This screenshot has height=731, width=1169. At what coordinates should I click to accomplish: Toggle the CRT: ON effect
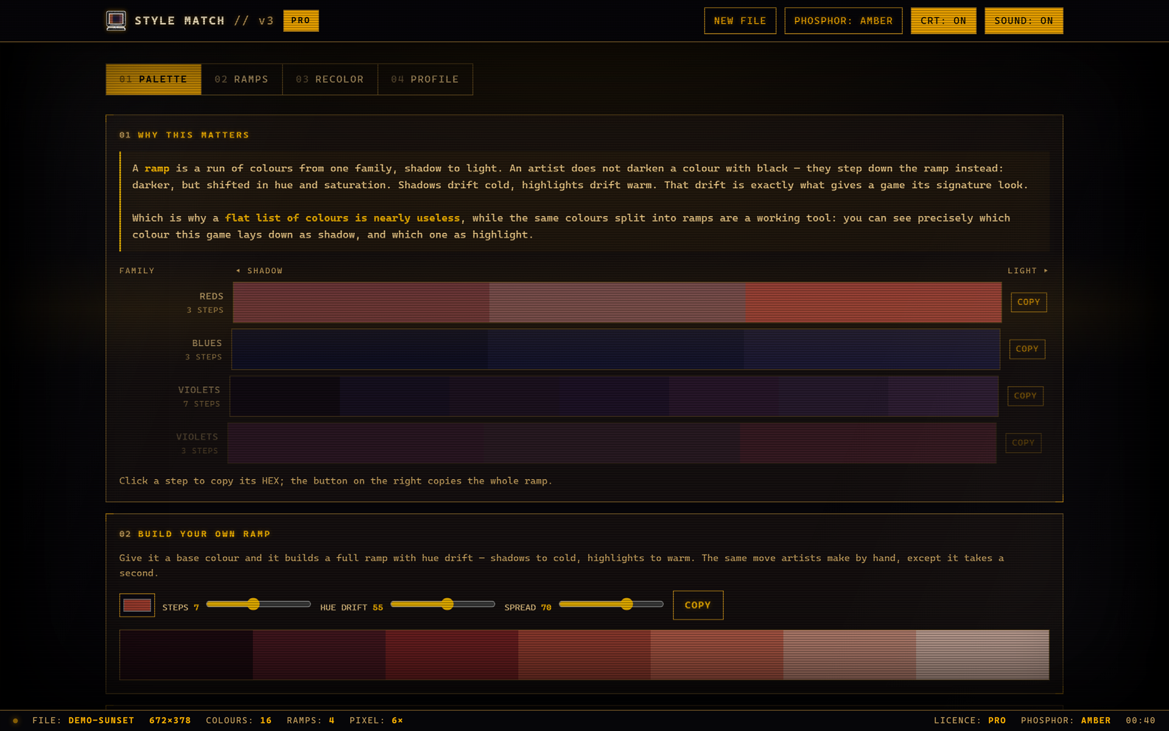[943, 21]
